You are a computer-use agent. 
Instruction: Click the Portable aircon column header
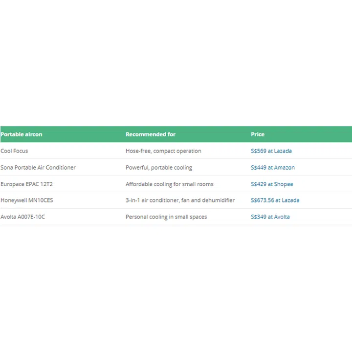coord(22,134)
